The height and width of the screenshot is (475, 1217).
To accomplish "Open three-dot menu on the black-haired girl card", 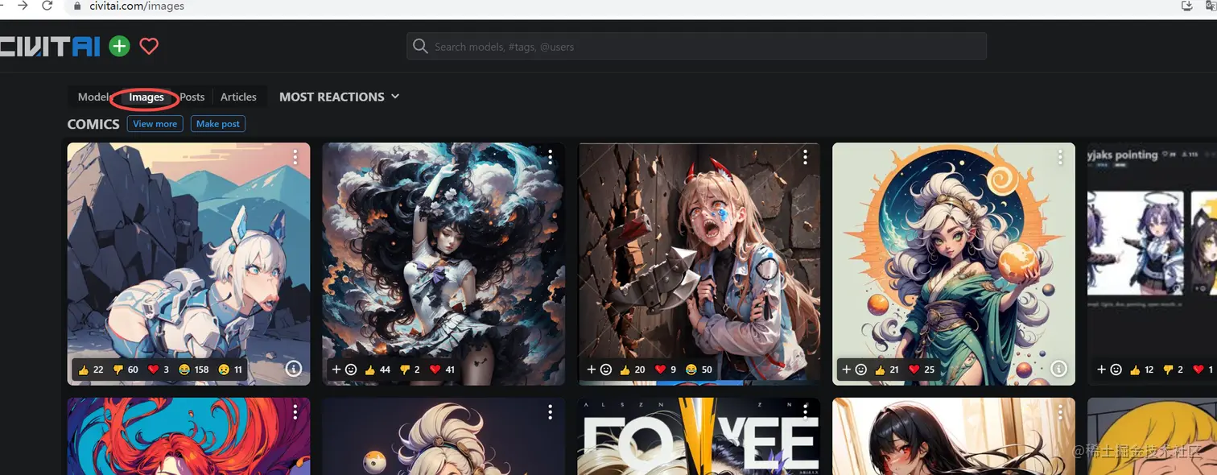I will point(551,157).
